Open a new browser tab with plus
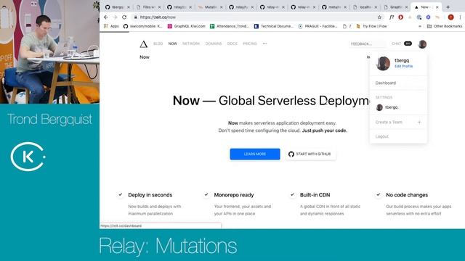Image resolution: width=465 pixels, height=261 pixels. (448, 7)
